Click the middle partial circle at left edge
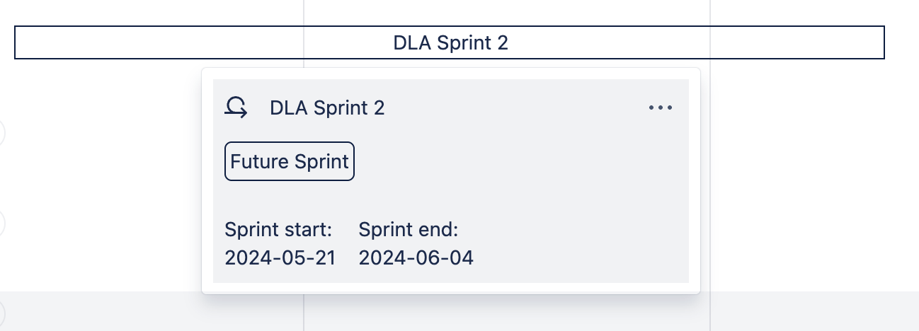The height and width of the screenshot is (331, 919). 2,223
